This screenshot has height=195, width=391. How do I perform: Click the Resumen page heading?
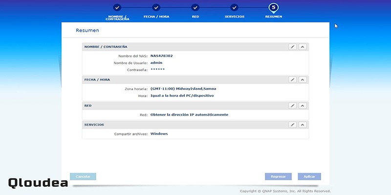pyautogui.click(x=87, y=30)
